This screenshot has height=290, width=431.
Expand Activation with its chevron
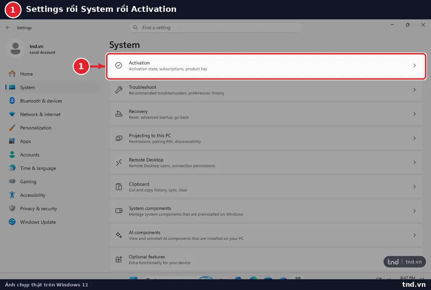414,66
